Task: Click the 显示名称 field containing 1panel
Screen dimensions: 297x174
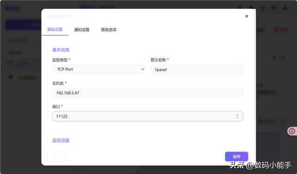Action: click(x=197, y=70)
